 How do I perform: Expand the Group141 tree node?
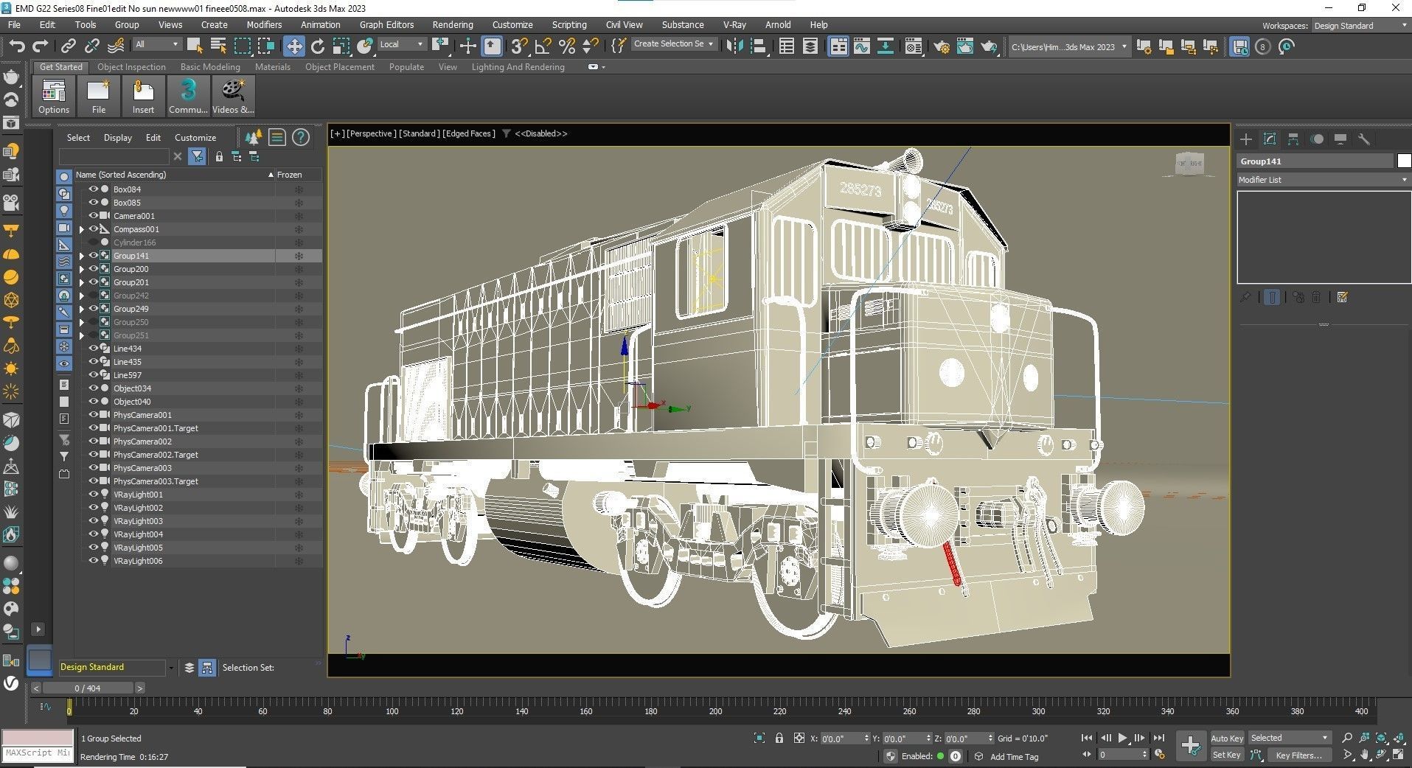[x=82, y=256]
